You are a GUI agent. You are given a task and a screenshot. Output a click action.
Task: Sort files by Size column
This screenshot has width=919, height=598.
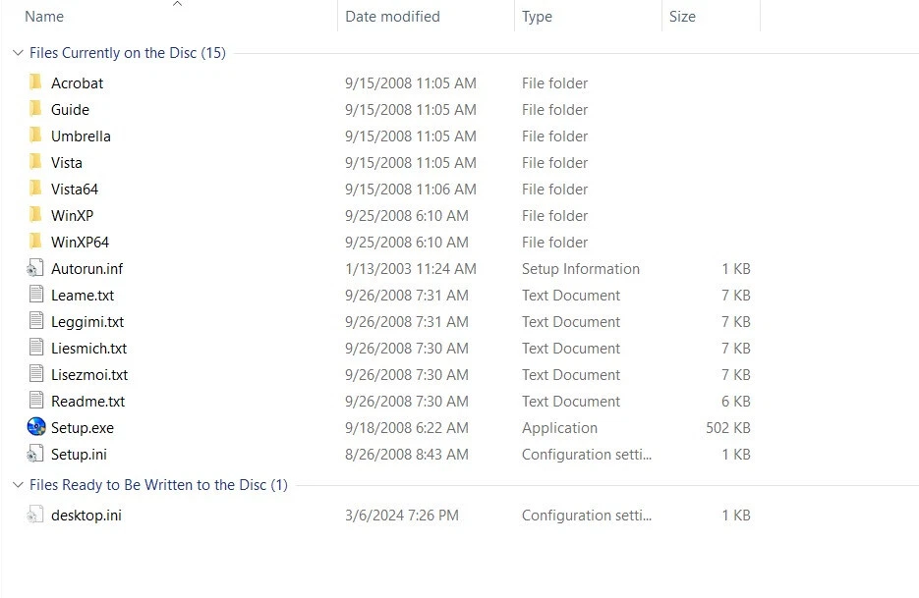pyautogui.click(x=682, y=17)
